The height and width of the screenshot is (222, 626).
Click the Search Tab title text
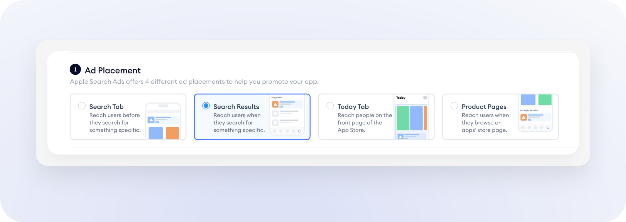[106, 107]
